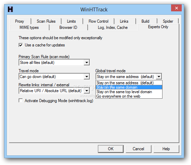
Task: Click the Activate Debugging Mode (winhttrack.log) label
Action: 59,101
